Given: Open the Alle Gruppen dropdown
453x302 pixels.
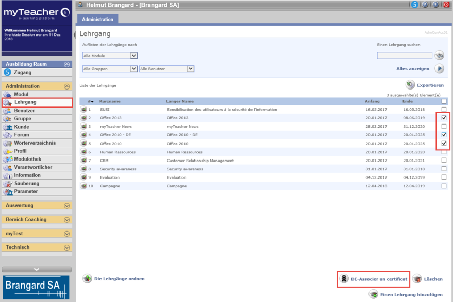Looking at the screenshot, I should pyautogui.click(x=110, y=69).
